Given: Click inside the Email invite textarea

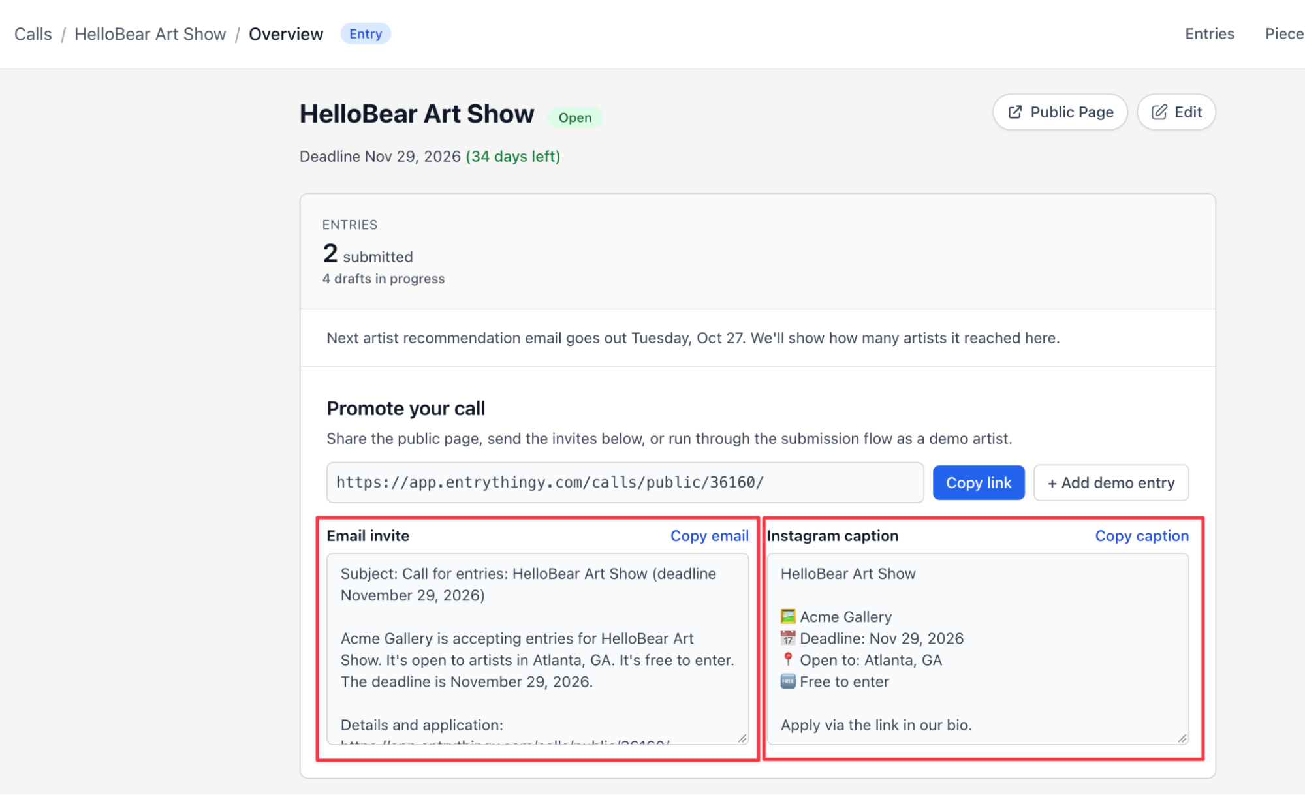Looking at the screenshot, I should 538,649.
